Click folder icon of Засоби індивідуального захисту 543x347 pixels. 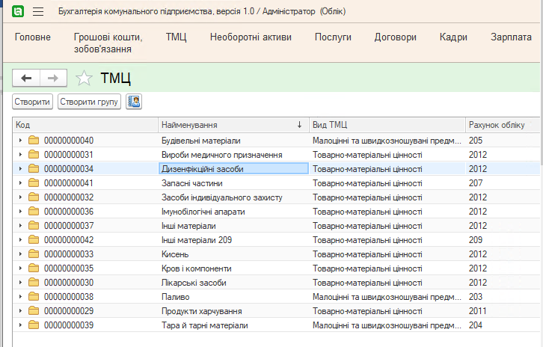(34, 197)
